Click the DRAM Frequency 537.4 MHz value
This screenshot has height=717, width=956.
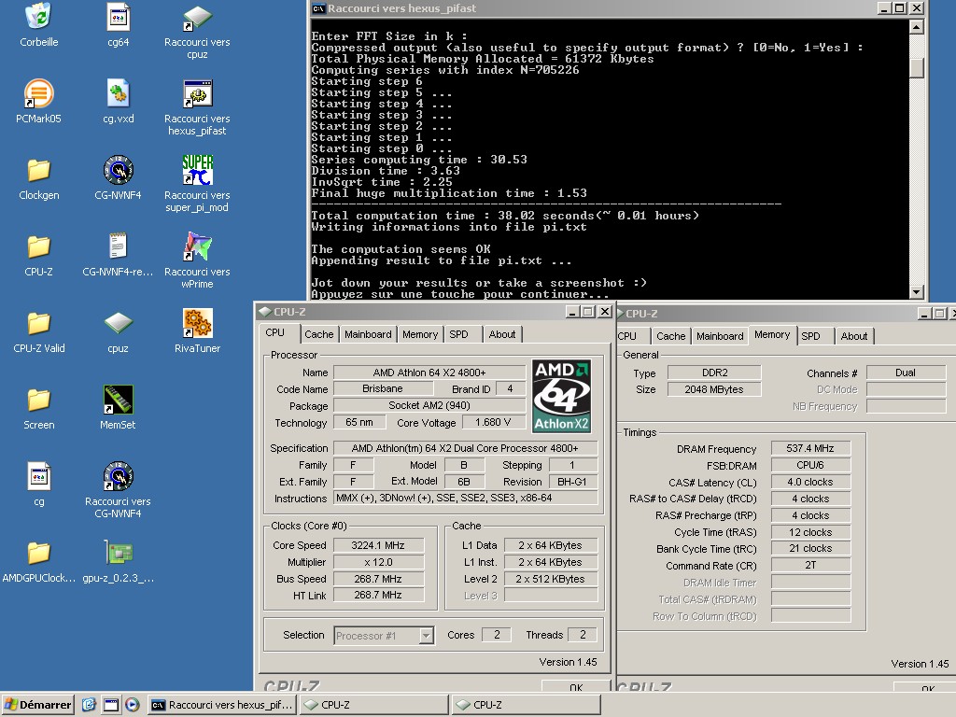click(810, 448)
